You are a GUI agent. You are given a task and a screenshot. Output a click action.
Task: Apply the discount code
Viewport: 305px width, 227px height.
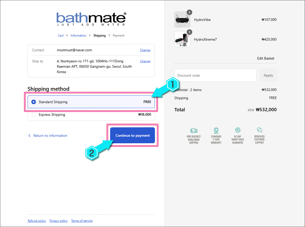(268, 75)
